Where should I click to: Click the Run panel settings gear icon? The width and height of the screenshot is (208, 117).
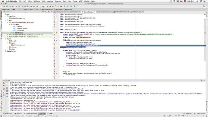201,80
